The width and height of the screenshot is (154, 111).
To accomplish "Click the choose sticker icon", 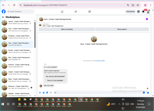I will (47, 93).
